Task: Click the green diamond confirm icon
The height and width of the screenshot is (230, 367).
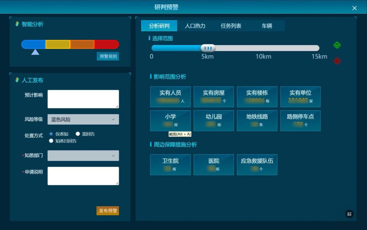Action: click(337, 45)
